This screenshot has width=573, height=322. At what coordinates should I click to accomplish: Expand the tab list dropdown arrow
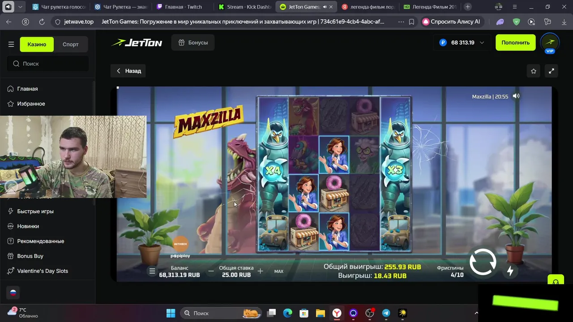pos(20,7)
